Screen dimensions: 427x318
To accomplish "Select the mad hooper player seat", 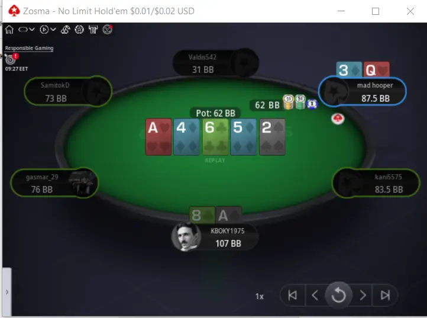I will pos(362,91).
